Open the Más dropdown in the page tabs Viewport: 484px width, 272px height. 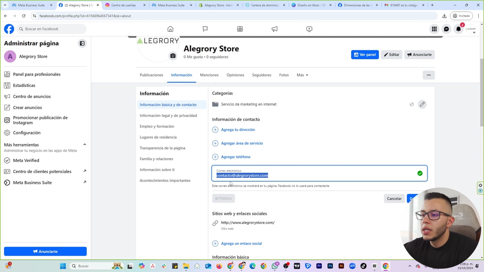point(302,75)
